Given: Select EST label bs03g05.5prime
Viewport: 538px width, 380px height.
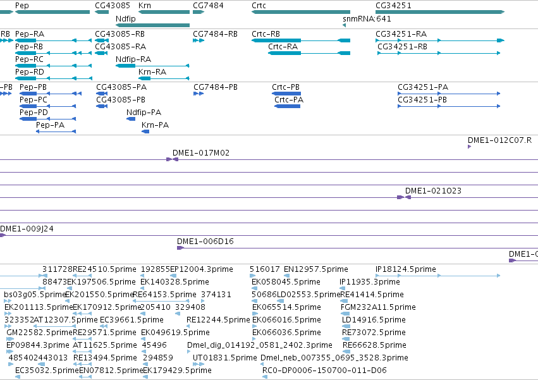Looking at the screenshot, I should tap(35, 295).
